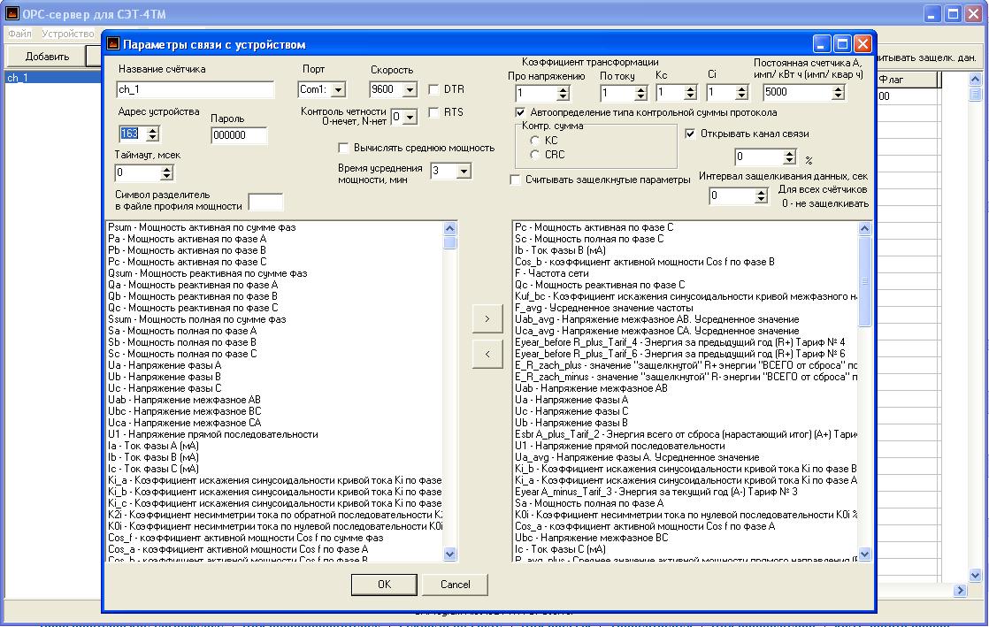Click the main window title bar icon

[12, 14]
